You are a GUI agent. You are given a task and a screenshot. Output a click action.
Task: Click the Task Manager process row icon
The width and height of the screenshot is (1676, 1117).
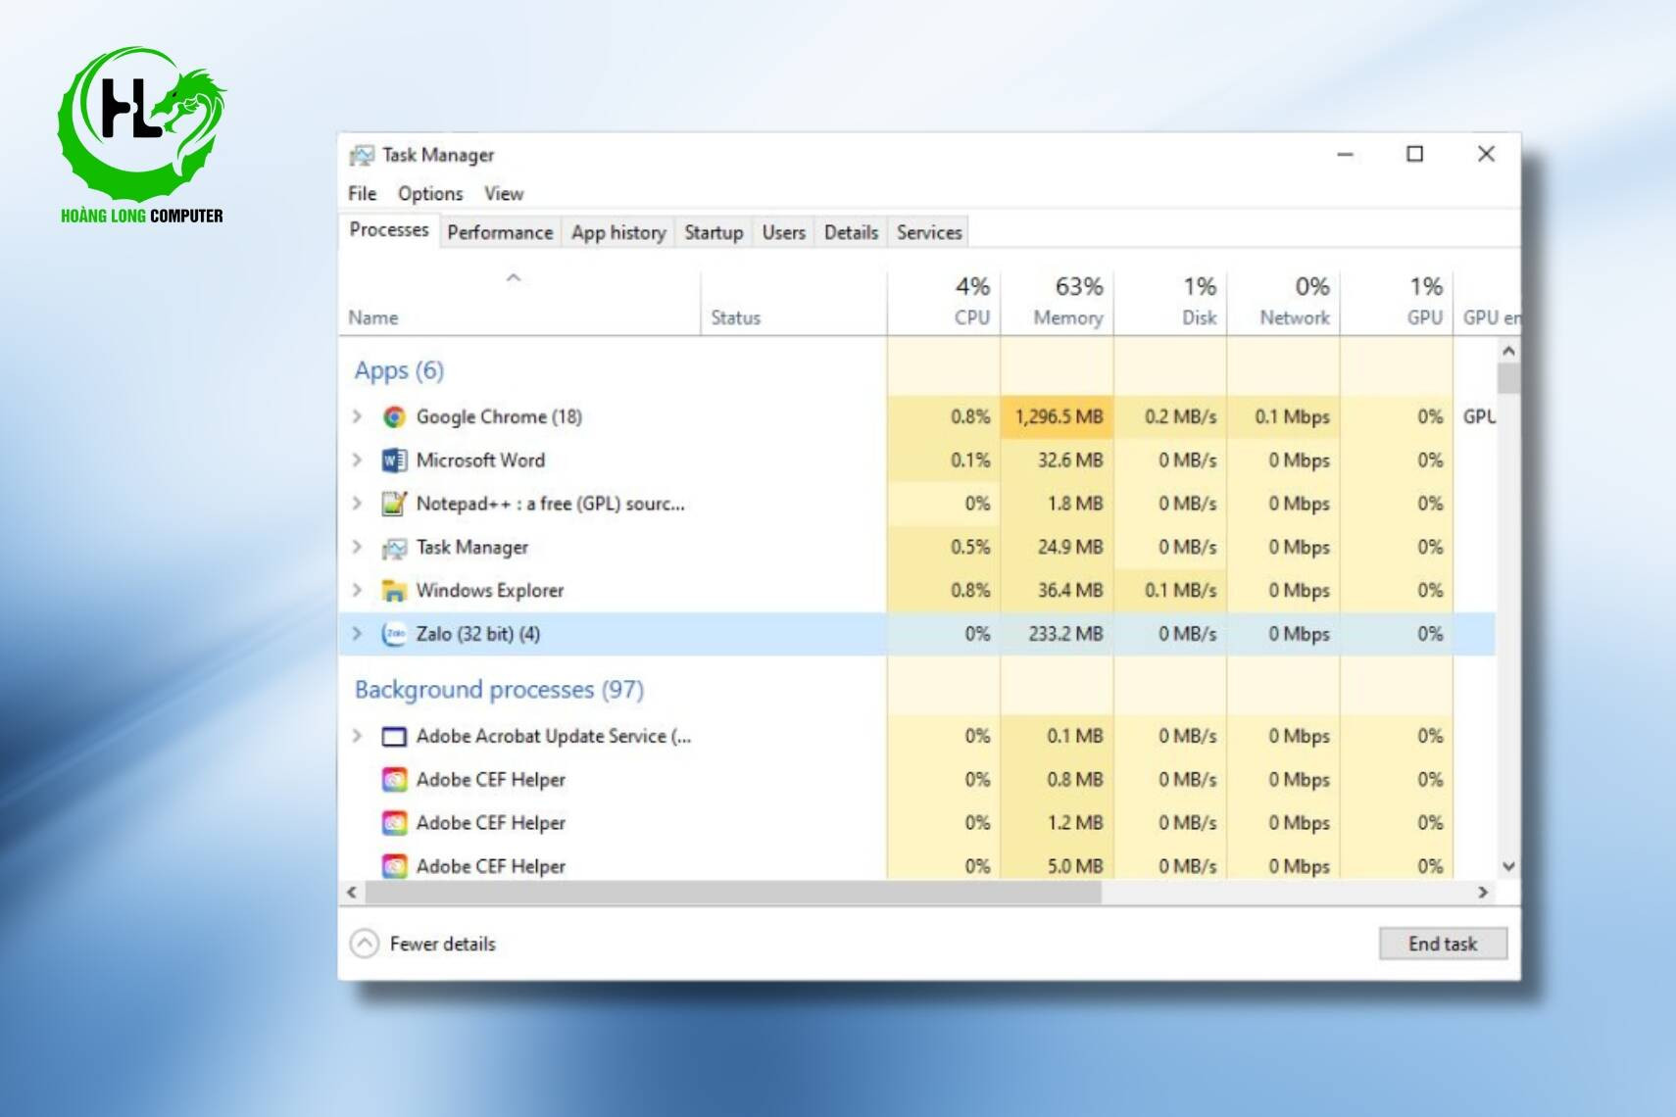click(394, 548)
